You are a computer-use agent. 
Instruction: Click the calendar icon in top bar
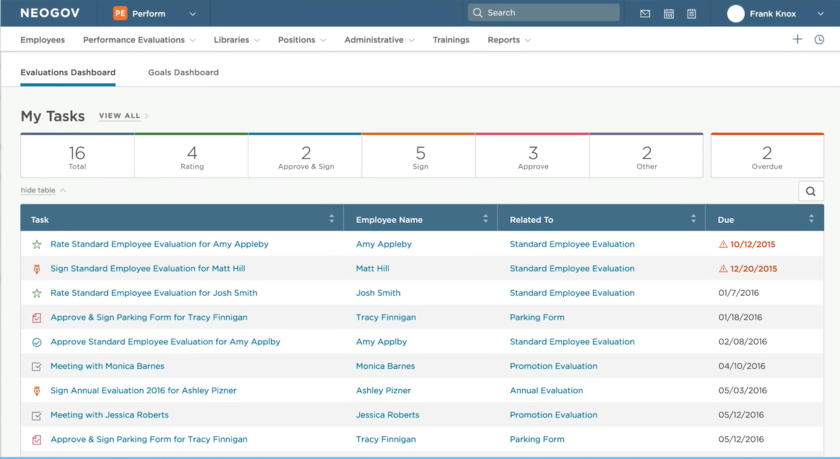pos(668,14)
